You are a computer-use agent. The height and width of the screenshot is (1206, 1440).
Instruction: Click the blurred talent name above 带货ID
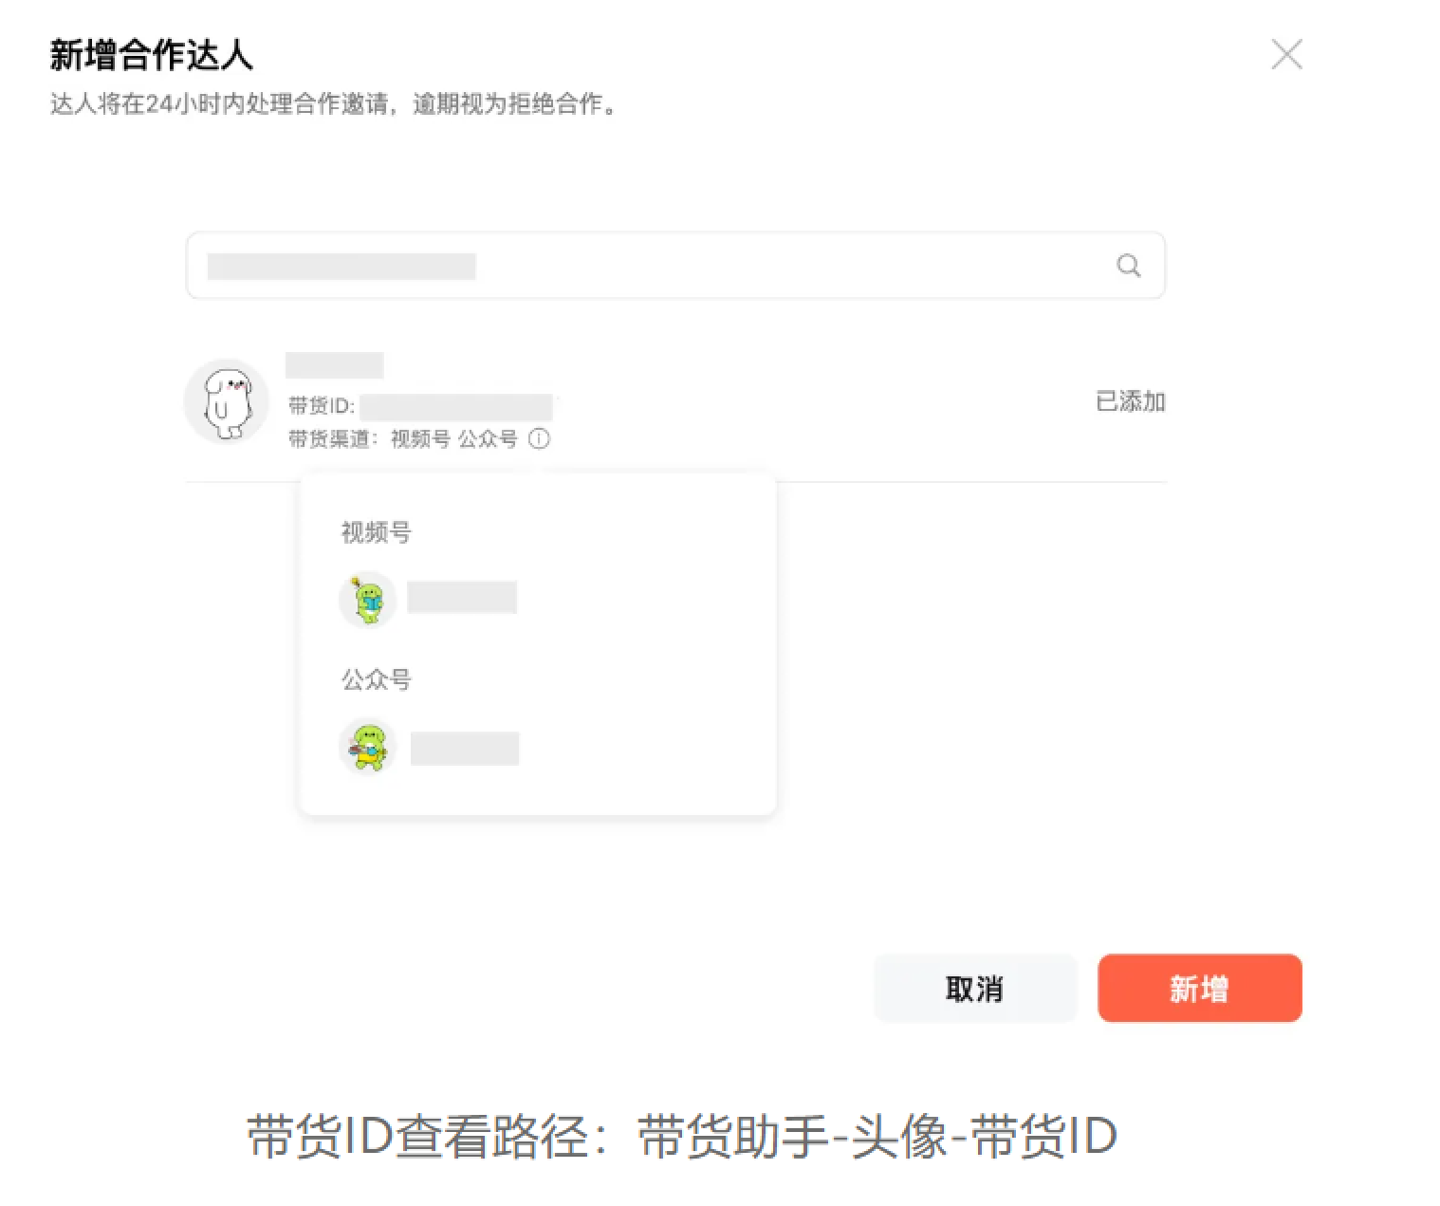(335, 365)
